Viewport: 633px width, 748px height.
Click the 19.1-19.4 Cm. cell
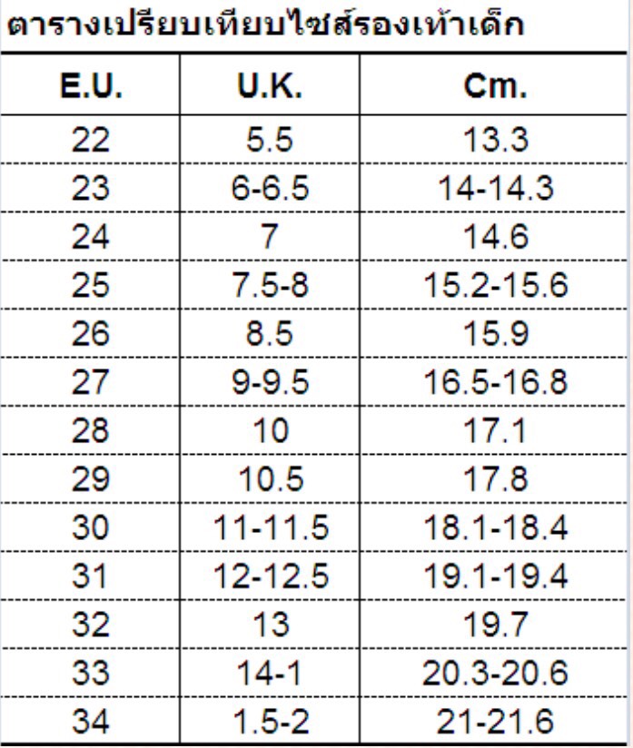coord(493,575)
